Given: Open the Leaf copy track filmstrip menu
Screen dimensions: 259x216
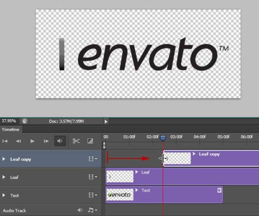Looking at the screenshot, I should (x=93, y=159).
